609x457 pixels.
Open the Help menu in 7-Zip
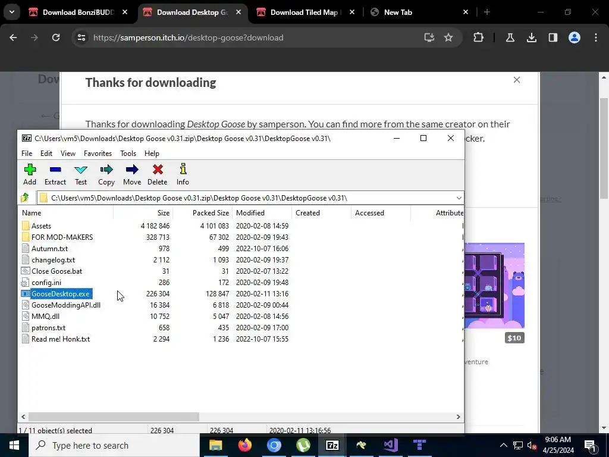tap(152, 154)
